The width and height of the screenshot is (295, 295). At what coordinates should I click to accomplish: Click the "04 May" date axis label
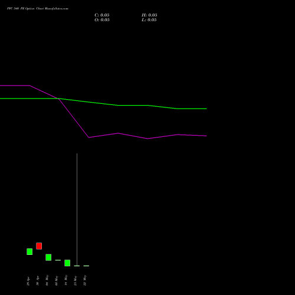pos(47,280)
